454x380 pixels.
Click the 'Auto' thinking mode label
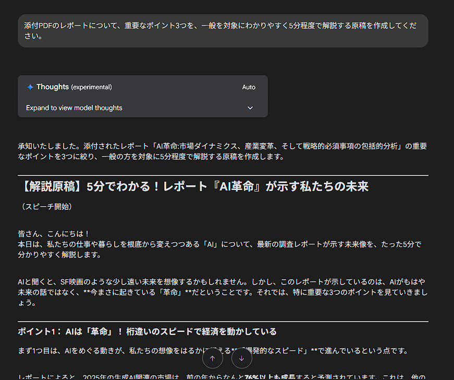coord(249,87)
